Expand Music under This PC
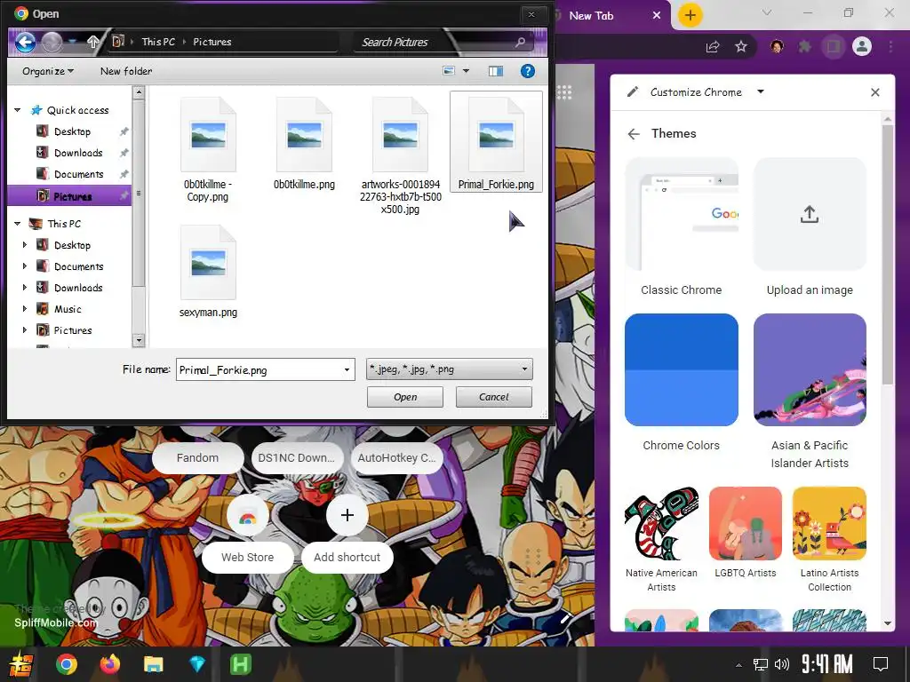The image size is (910, 682). tap(24, 309)
